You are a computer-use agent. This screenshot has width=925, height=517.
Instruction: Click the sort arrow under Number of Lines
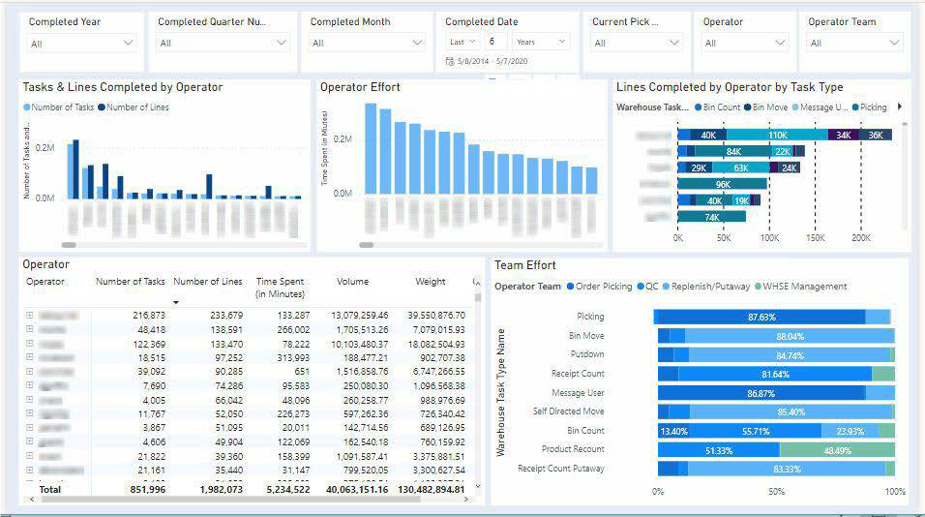click(176, 302)
